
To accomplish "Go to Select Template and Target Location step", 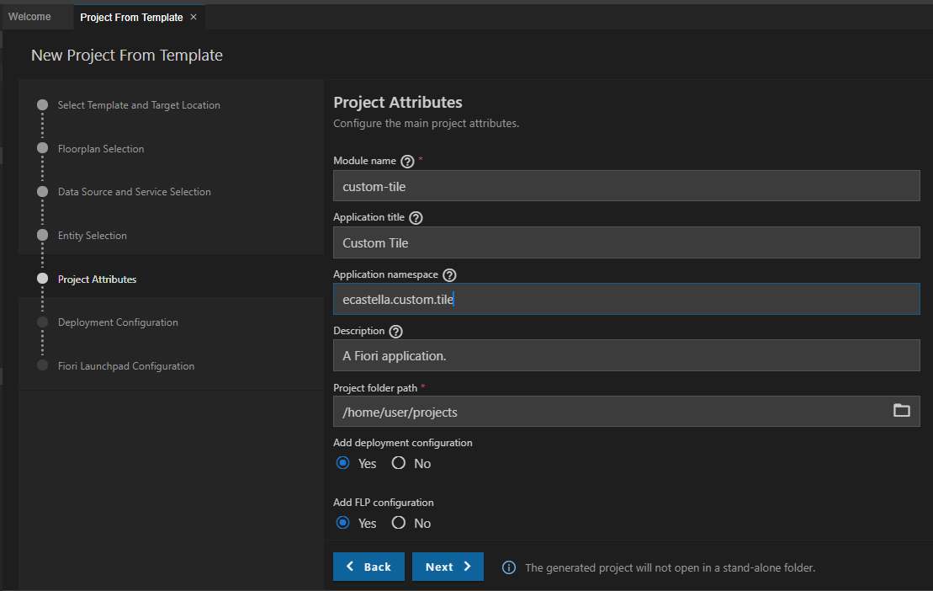I will [x=139, y=105].
